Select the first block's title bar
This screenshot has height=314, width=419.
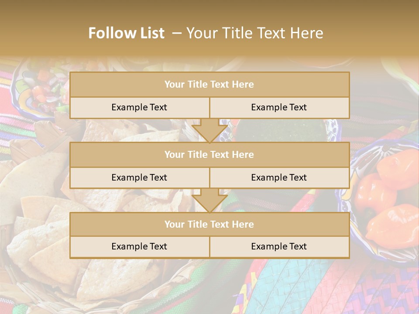209,85
